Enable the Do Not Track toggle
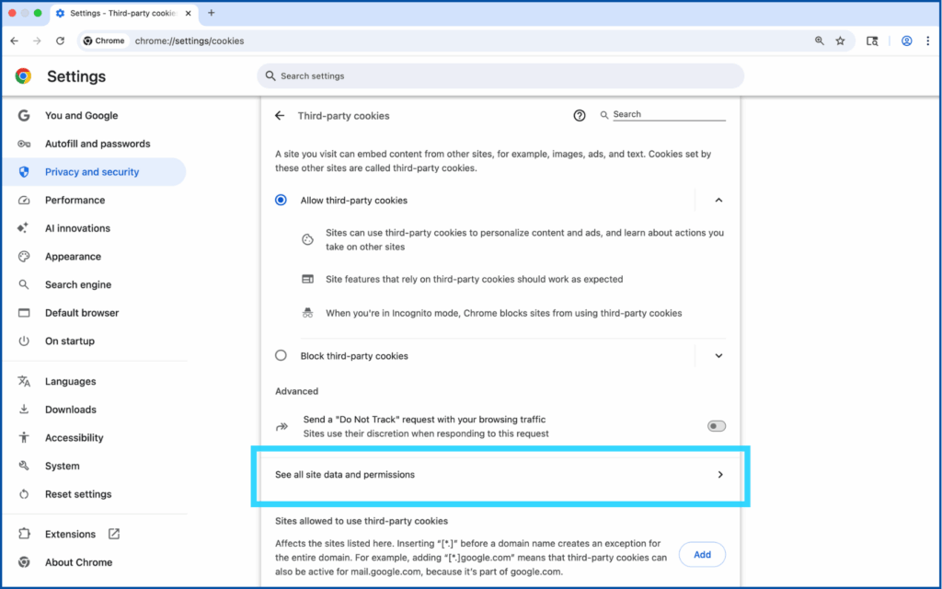942x589 pixels. [x=716, y=426]
